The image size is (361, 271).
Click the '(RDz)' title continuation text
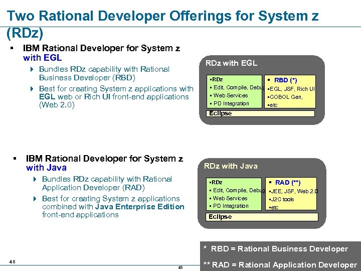(x=25, y=34)
